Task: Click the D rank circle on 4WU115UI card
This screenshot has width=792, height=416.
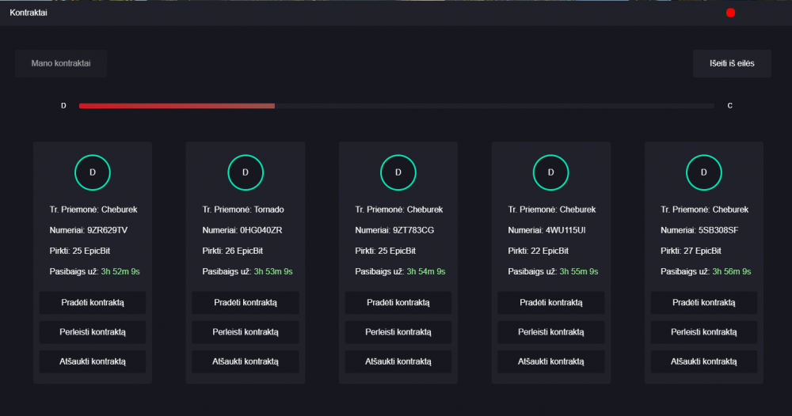Action: [551, 172]
